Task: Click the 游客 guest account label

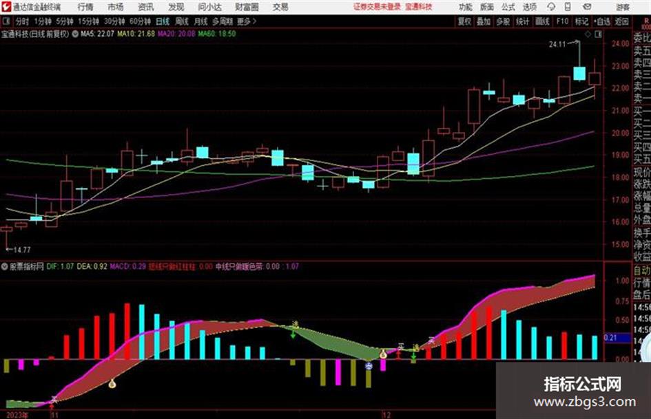Action: (623, 7)
